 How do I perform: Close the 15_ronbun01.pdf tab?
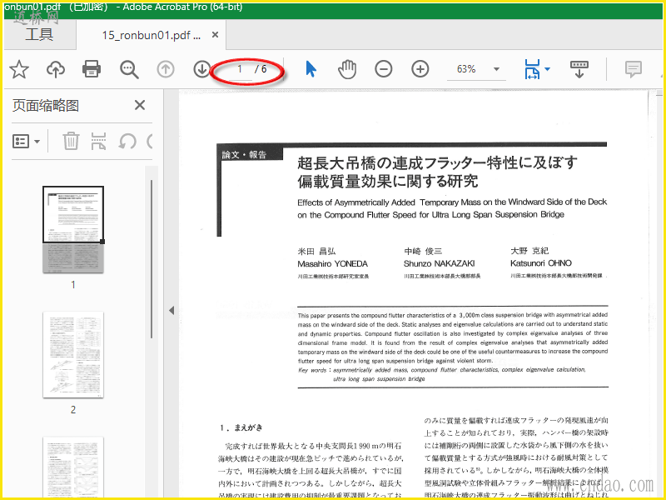pos(215,35)
